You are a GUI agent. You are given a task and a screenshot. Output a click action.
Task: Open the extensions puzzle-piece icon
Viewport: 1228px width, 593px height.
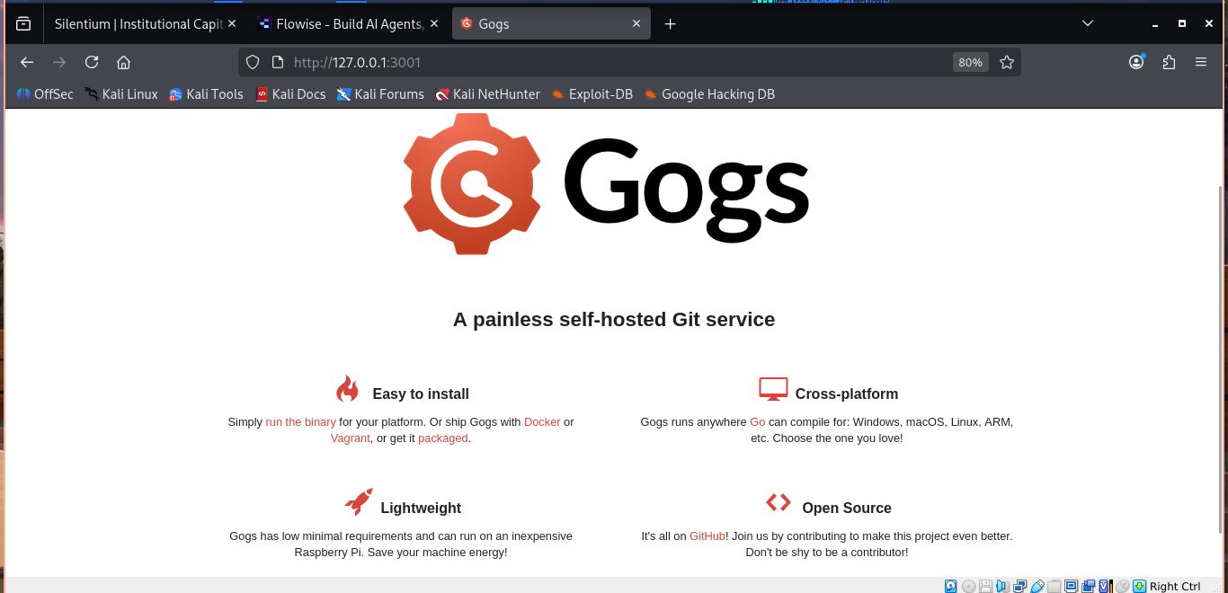coord(1169,62)
